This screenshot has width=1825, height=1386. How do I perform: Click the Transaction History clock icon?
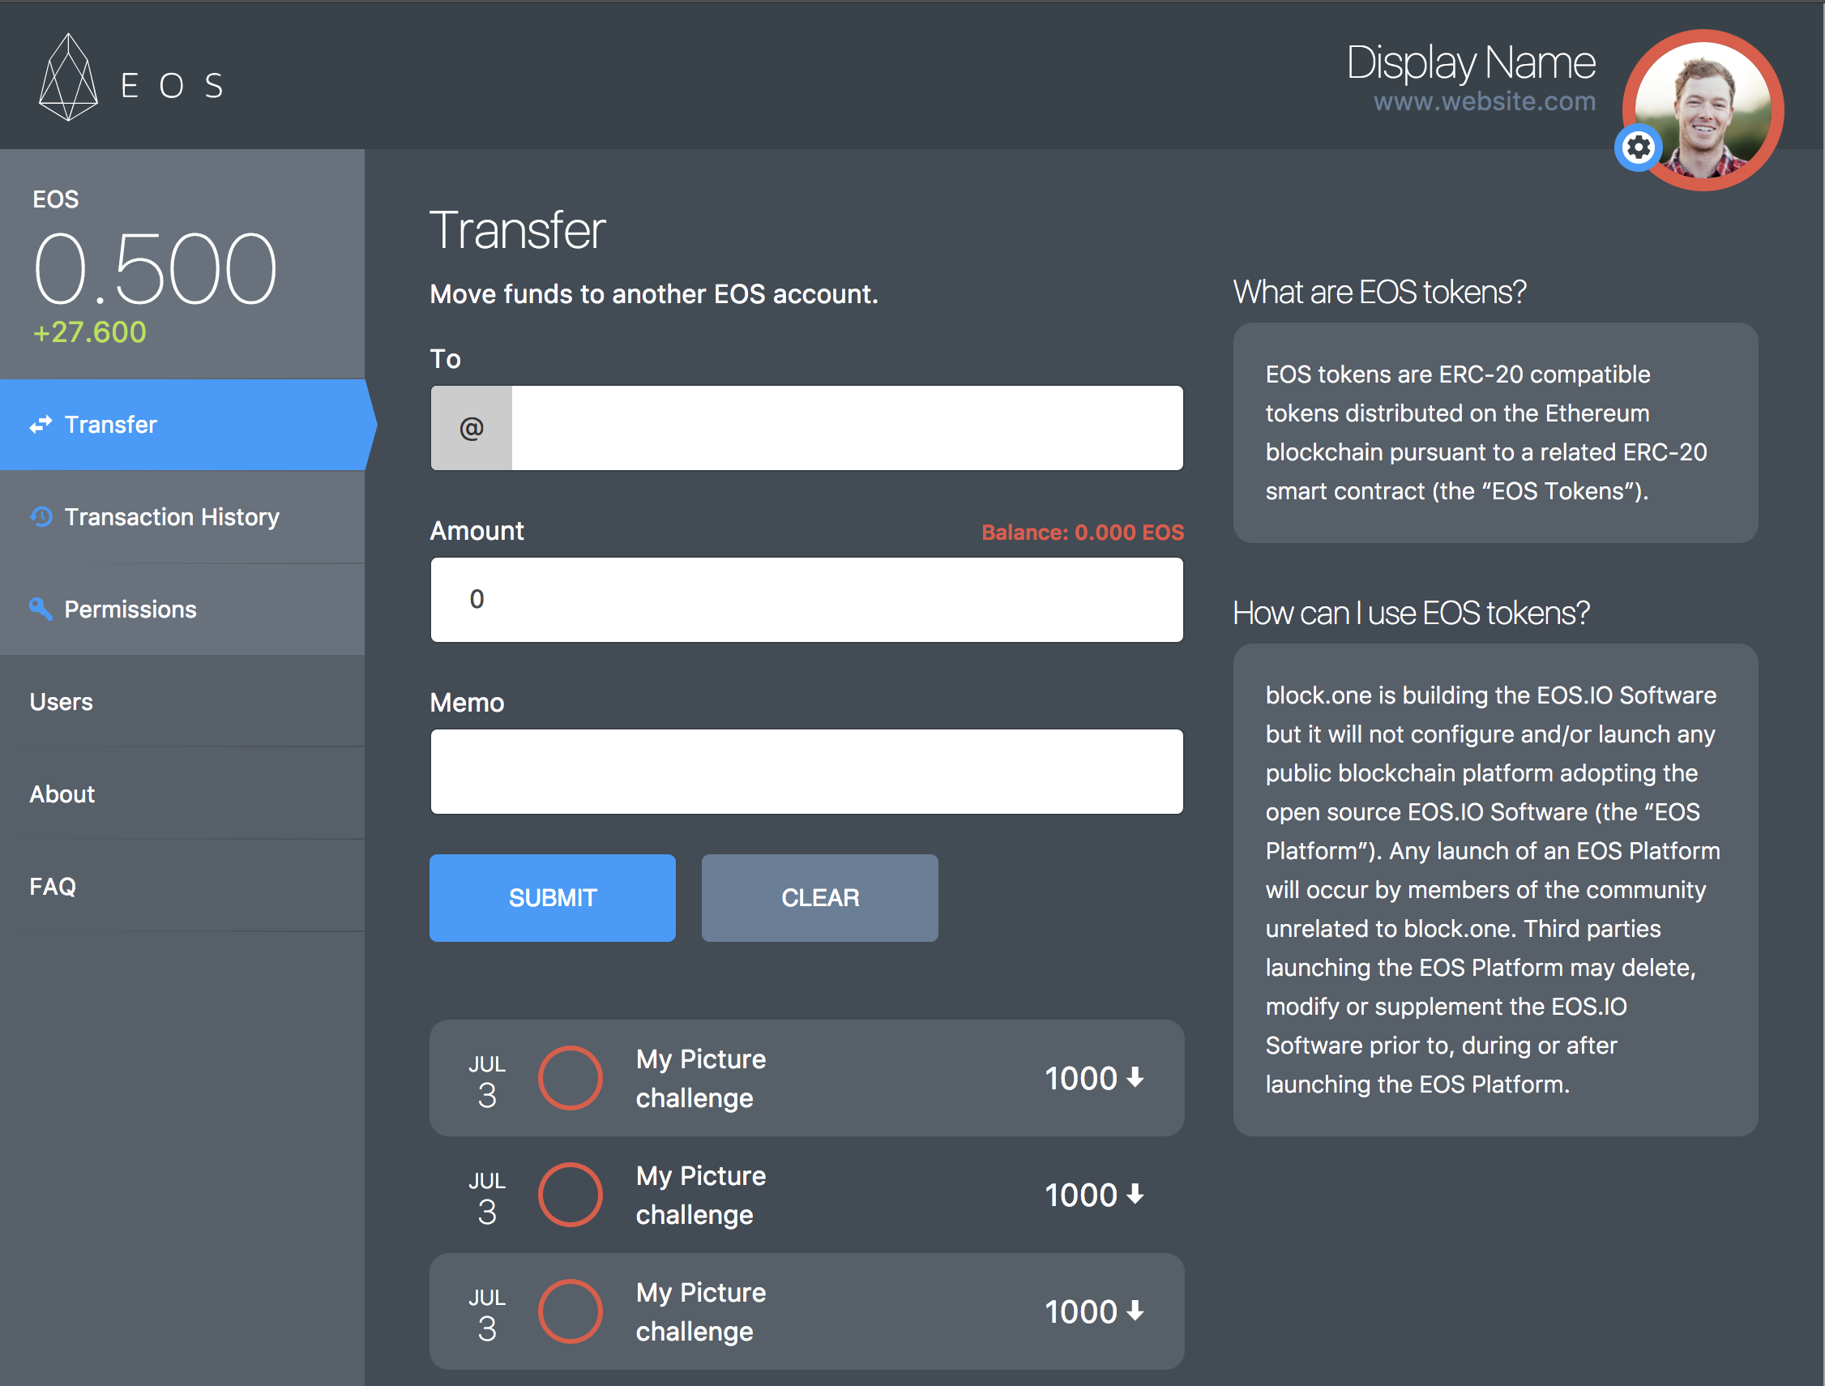click(41, 517)
